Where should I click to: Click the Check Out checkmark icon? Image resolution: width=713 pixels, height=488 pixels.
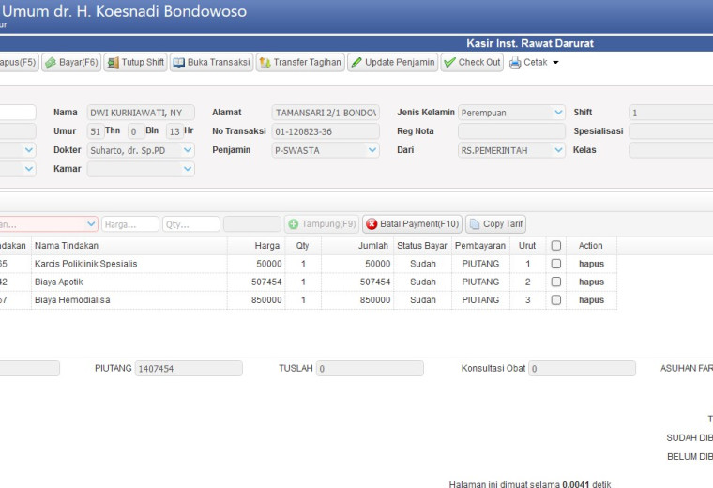449,62
